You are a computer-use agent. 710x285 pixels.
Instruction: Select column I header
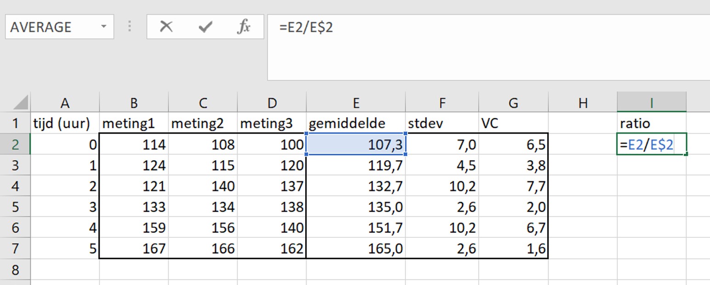[651, 103]
